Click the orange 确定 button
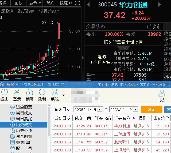171x153 pixels. point(151,109)
